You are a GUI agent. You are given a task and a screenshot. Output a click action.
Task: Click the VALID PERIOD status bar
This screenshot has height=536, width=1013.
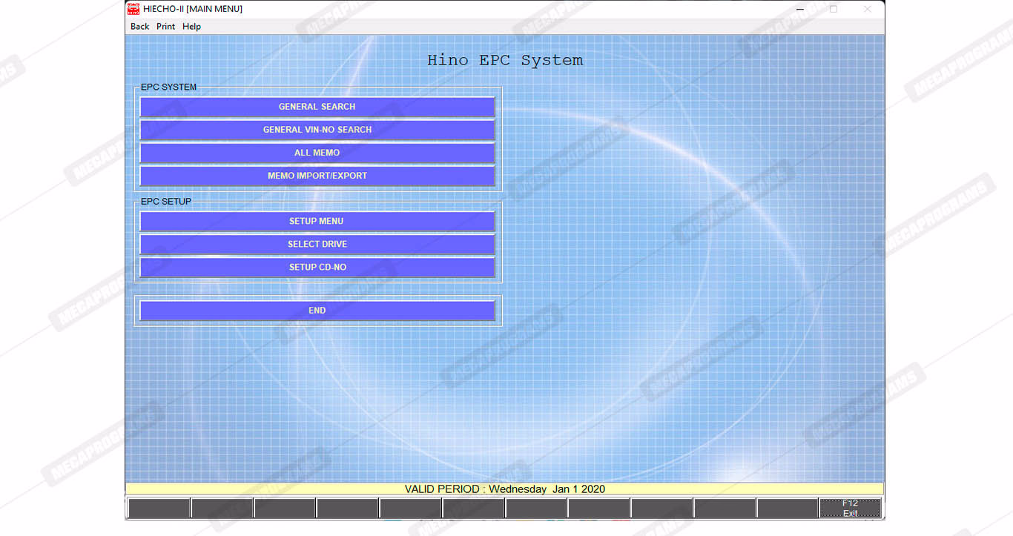pos(504,489)
